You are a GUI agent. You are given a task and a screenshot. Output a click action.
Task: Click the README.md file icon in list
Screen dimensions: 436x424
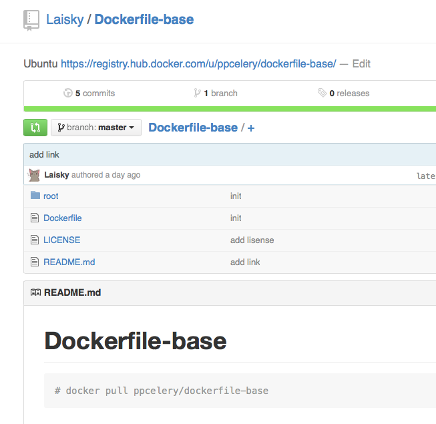tap(35, 262)
